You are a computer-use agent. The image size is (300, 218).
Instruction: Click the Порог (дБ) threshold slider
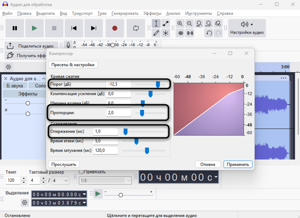click(x=158, y=84)
